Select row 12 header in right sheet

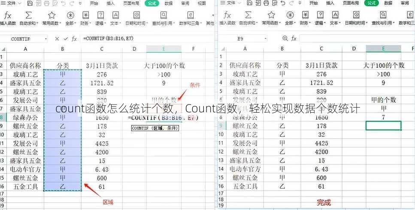(221, 152)
